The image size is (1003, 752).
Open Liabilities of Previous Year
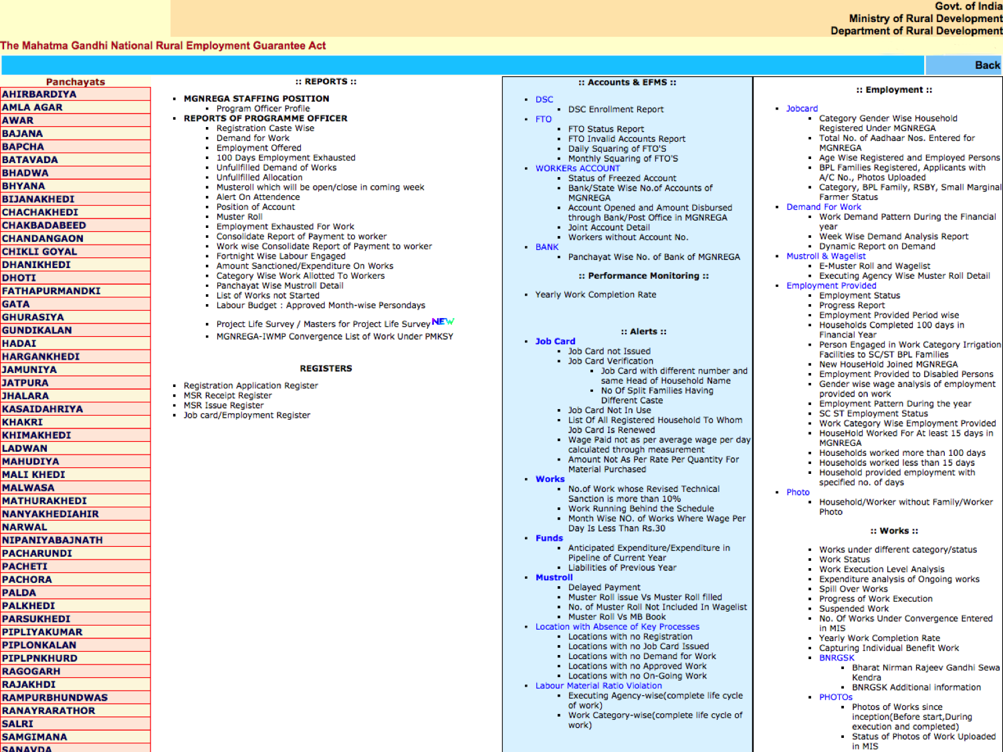pos(622,568)
